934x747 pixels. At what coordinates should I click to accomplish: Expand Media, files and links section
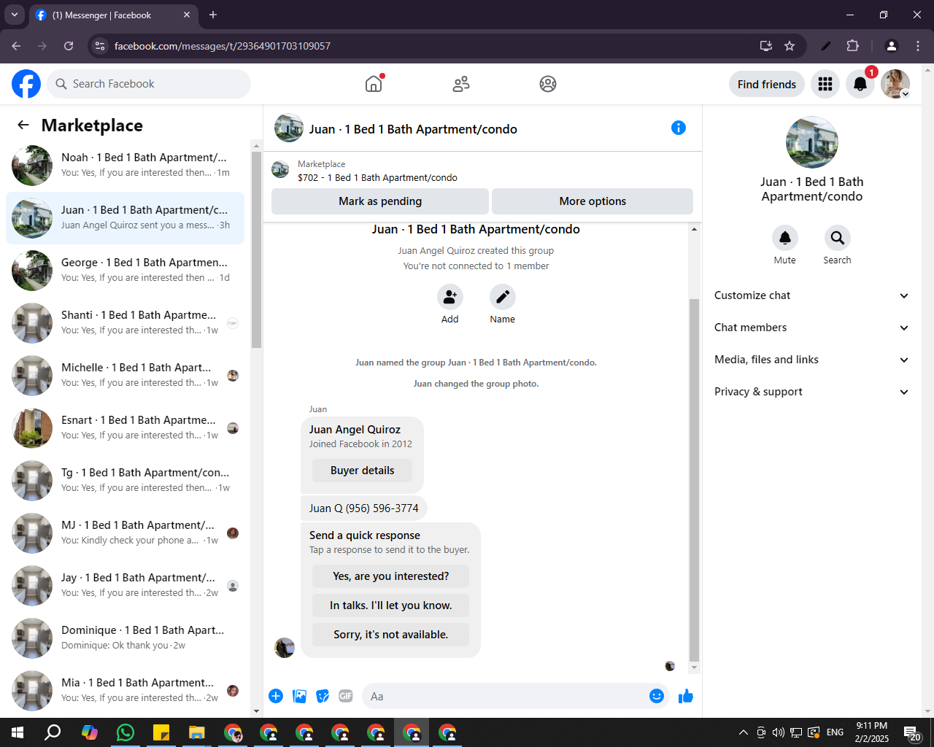coord(811,360)
